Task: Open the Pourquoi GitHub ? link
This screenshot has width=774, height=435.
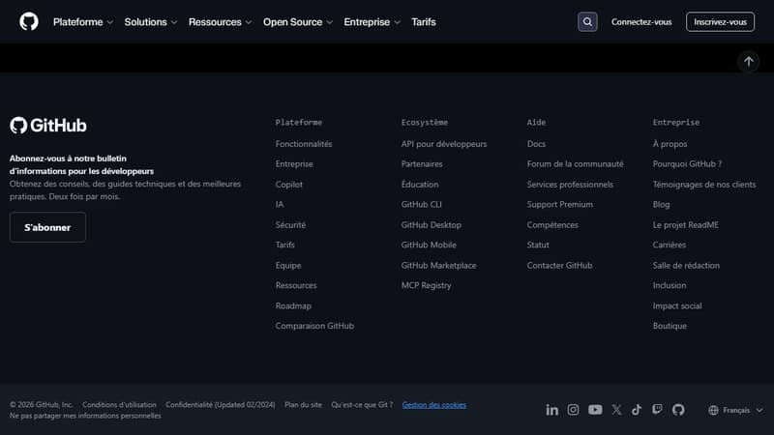Action: pos(687,163)
